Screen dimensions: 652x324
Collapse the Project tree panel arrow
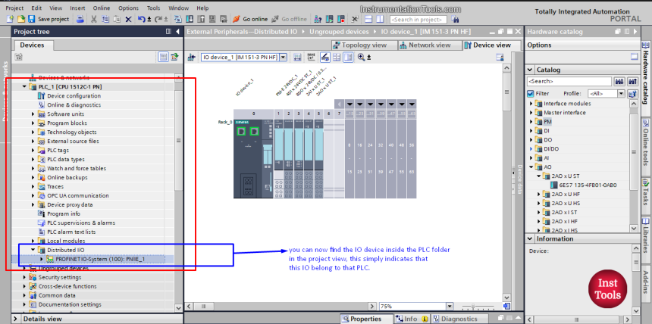point(177,32)
